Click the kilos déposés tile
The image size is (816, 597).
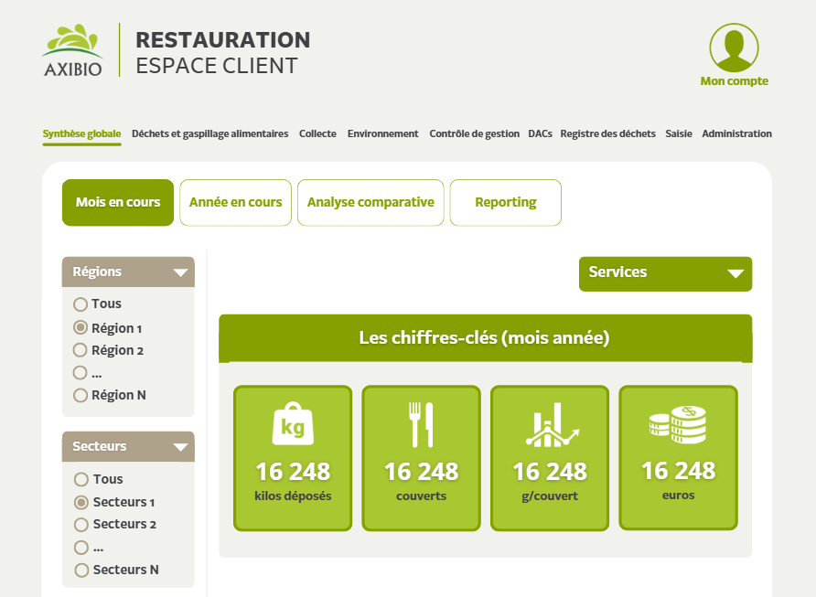293,457
